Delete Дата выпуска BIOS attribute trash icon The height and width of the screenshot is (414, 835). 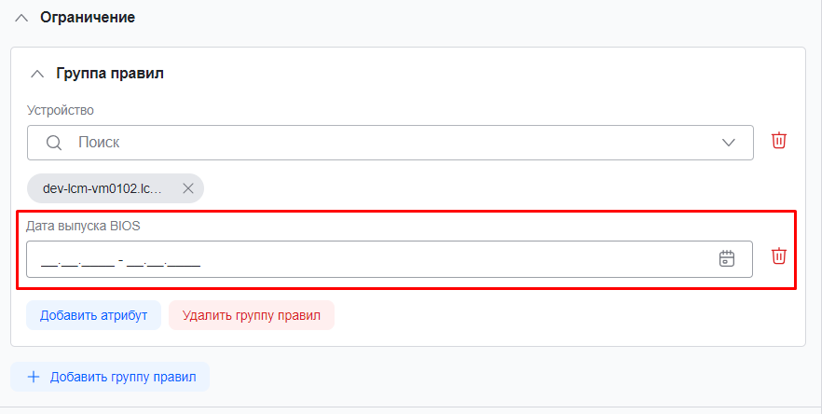pos(779,256)
